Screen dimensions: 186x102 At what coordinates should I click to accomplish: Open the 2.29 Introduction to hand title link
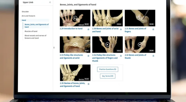(x=71, y=29)
